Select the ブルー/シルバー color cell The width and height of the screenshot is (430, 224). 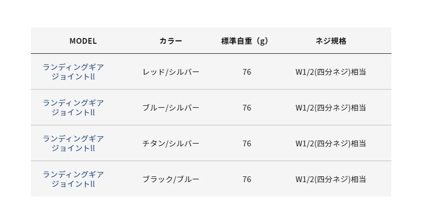click(171, 108)
